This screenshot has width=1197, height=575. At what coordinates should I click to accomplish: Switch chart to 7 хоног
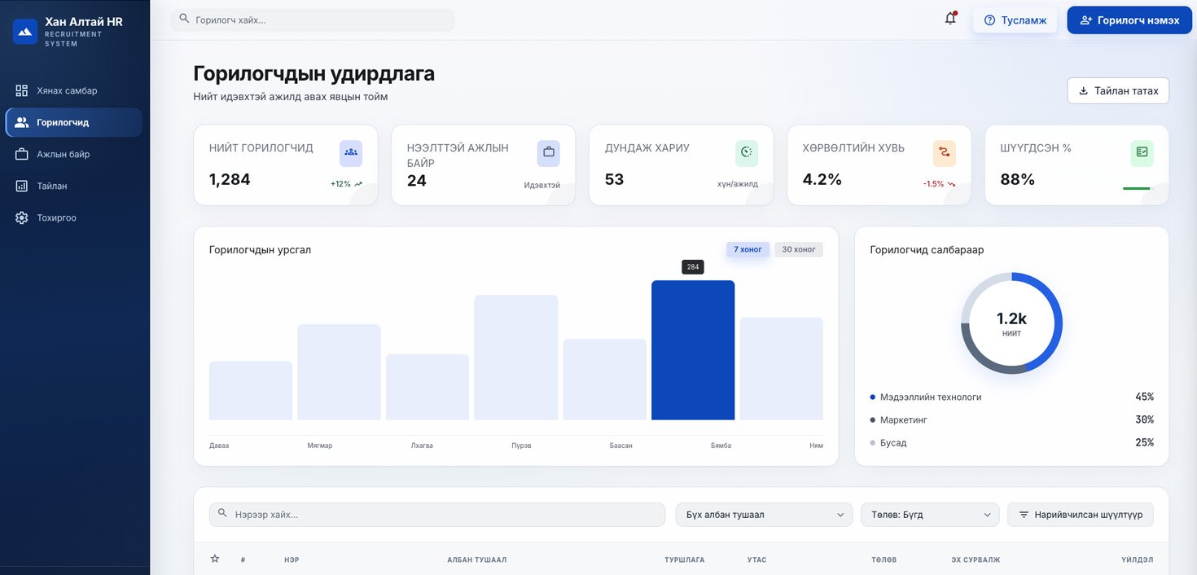point(748,249)
